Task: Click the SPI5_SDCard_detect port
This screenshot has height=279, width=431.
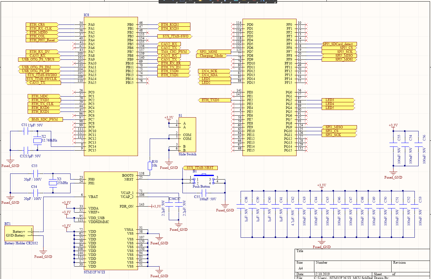Action: pos(339,44)
